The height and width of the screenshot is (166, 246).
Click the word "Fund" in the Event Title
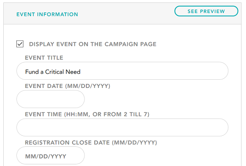[x=32, y=72]
